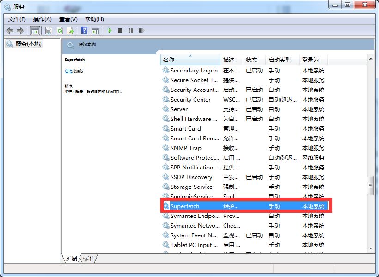Click the scrollbar down arrow

click(371, 249)
